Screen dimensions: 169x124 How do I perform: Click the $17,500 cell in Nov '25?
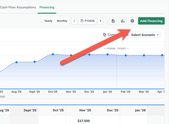click(83, 121)
